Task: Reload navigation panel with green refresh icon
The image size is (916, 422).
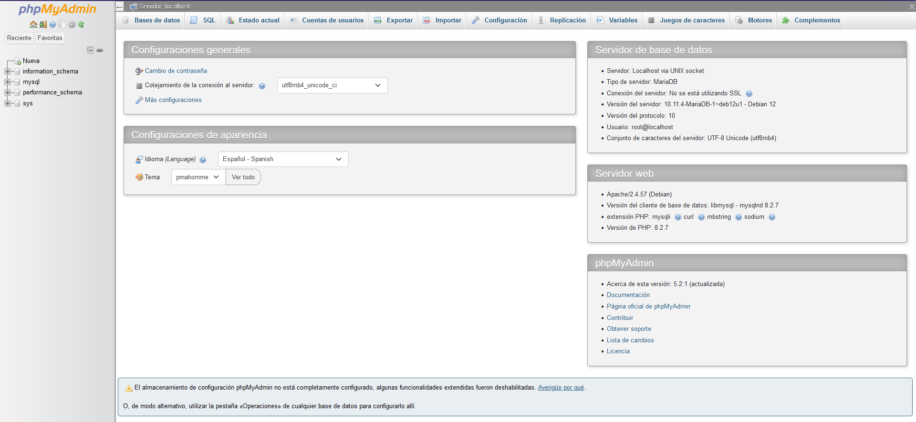Action: pyautogui.click(x=81, y=24)
